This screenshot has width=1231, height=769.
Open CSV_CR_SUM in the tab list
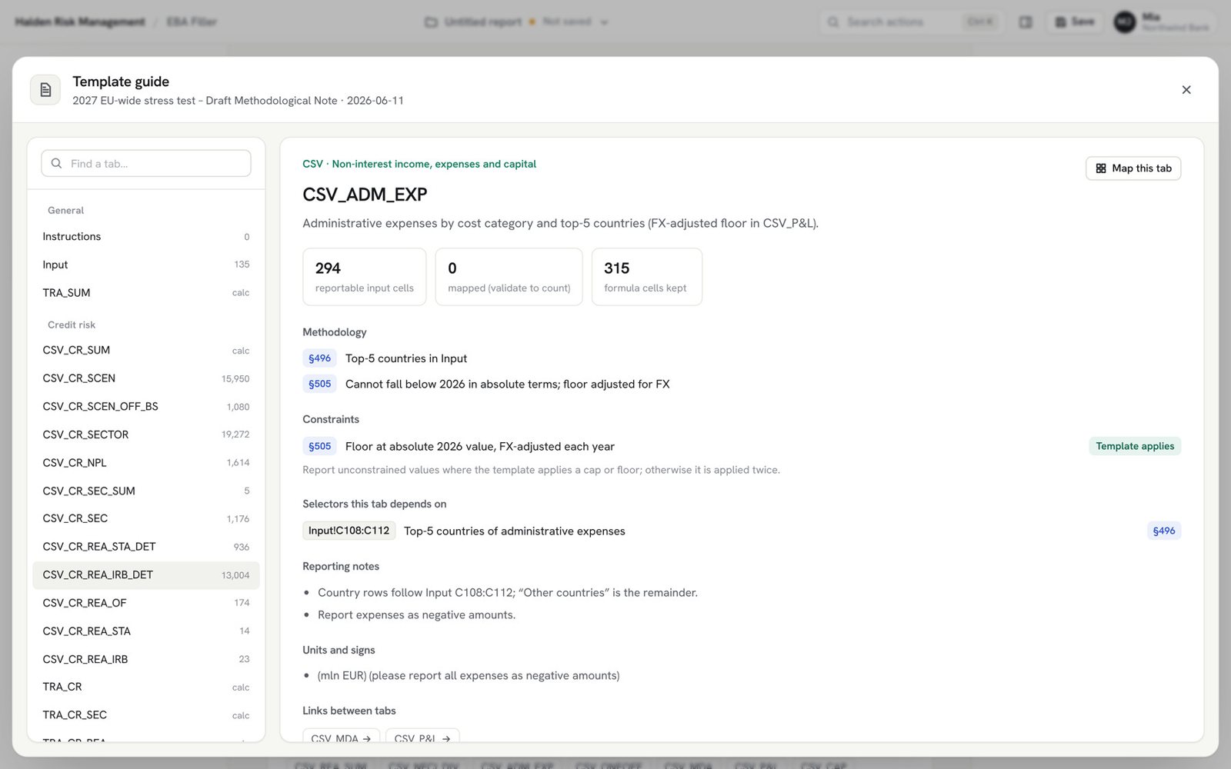click(x=146, y=350)
